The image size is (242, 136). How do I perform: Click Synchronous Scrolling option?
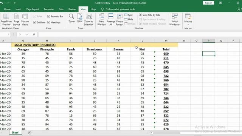[152, 19]
